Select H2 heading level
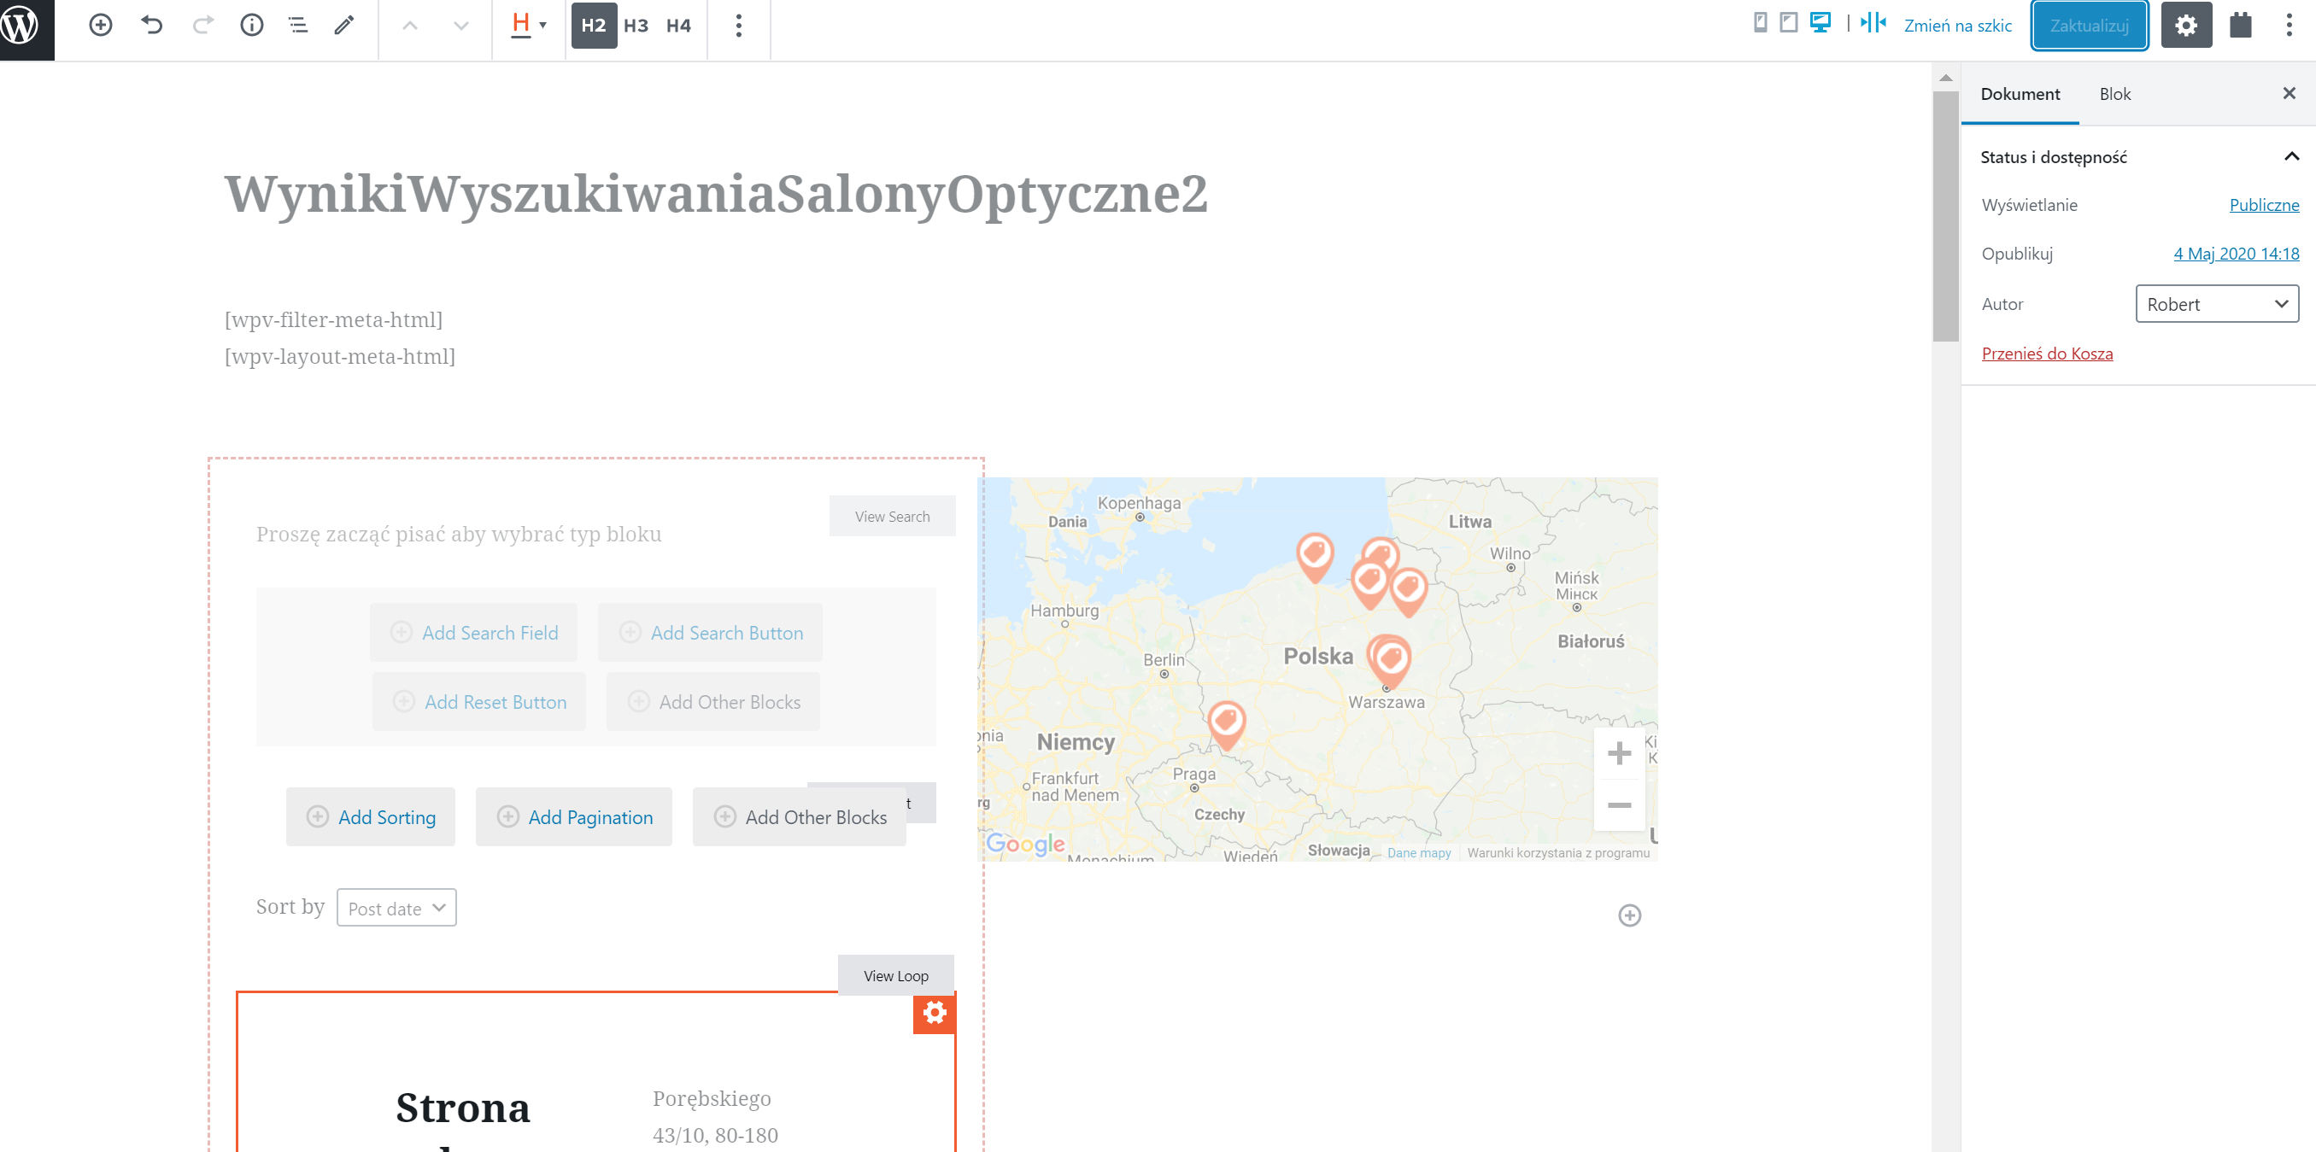Image resolution: width=2316 pixels, height=1152 pixels. pos(594,25)
